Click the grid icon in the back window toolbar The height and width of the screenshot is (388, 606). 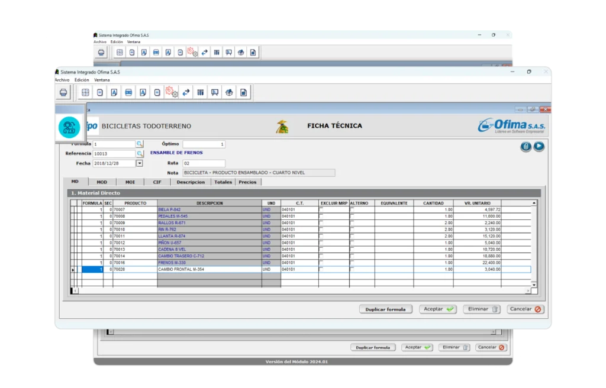pyautogui.click(x=120, y=52)
